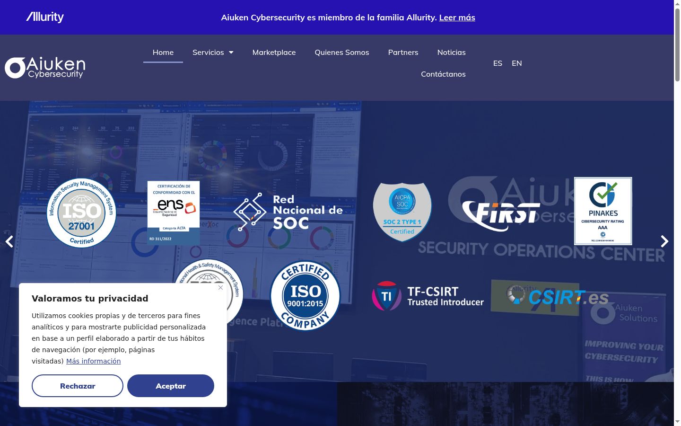Go to the Noticias page

tap(452, 52)
